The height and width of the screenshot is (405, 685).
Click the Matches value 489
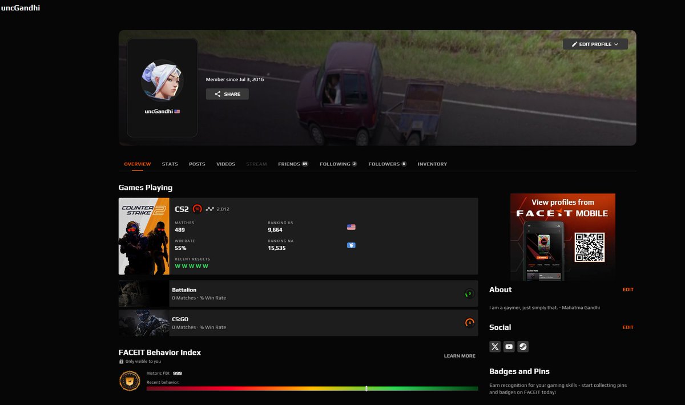coord(180,230)
